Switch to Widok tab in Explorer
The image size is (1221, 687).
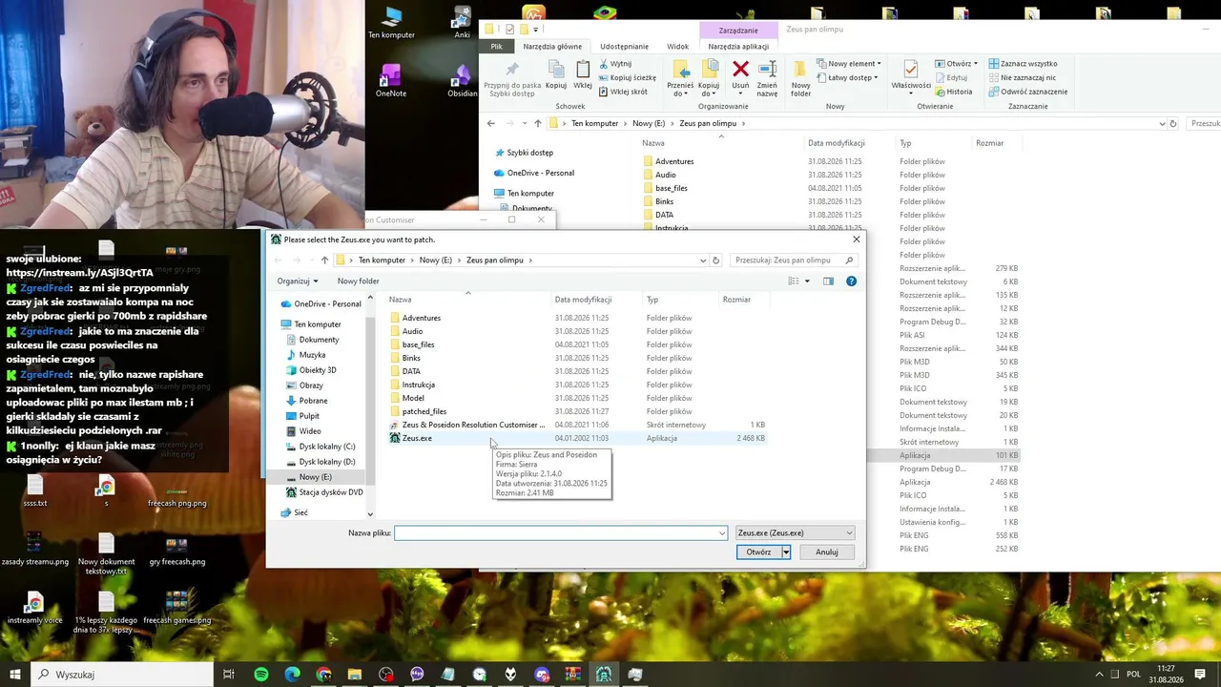(677, 47)
